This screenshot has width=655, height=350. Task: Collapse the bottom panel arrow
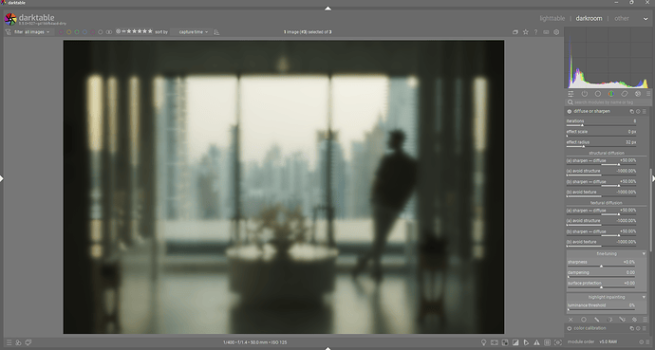(327, 348)
